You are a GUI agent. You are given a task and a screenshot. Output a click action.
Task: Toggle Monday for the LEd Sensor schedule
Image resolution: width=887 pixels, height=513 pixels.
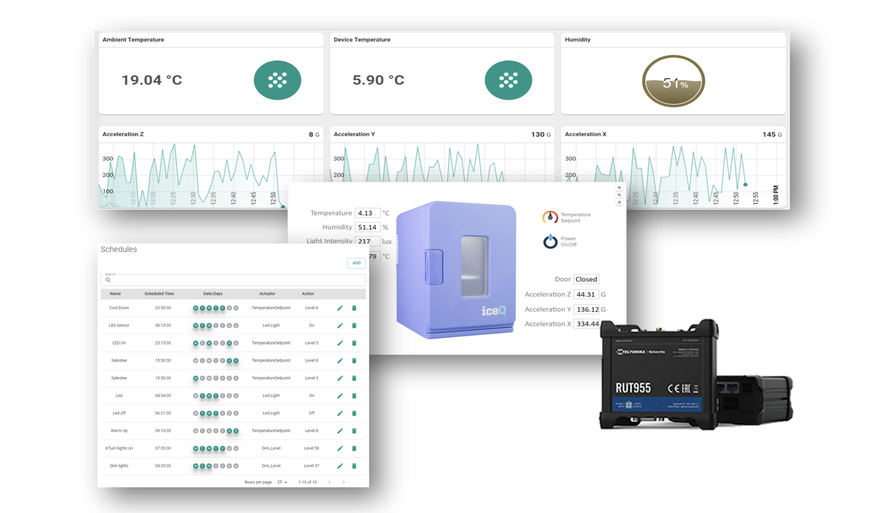196,326
